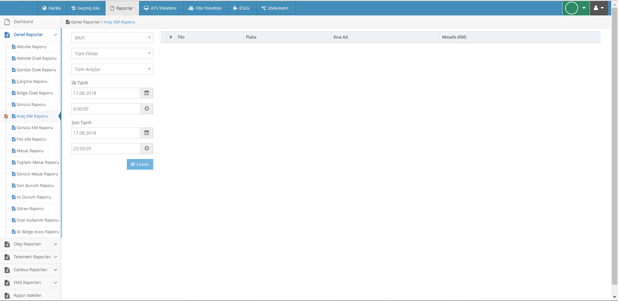618x301 pixels.
Task: Open Aktivite Raporu
Action: point(32,47)
